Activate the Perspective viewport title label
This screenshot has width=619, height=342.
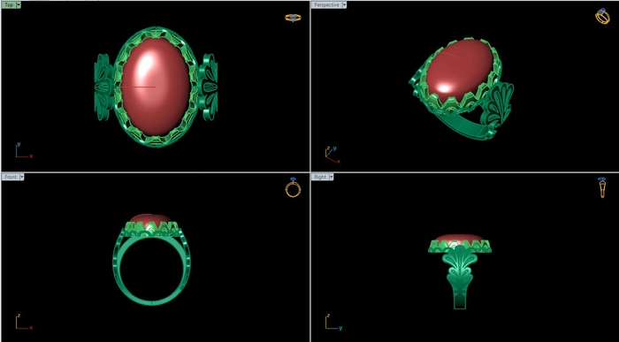[326, 5]
